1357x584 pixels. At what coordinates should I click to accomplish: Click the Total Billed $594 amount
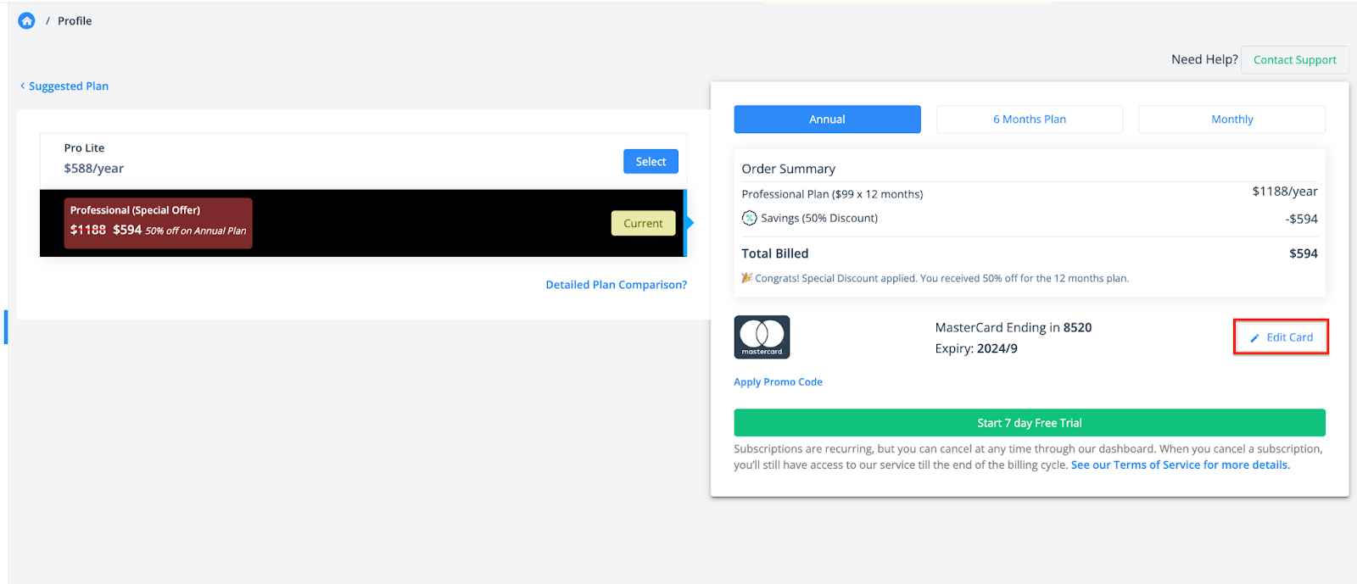tap(1304, 253)
